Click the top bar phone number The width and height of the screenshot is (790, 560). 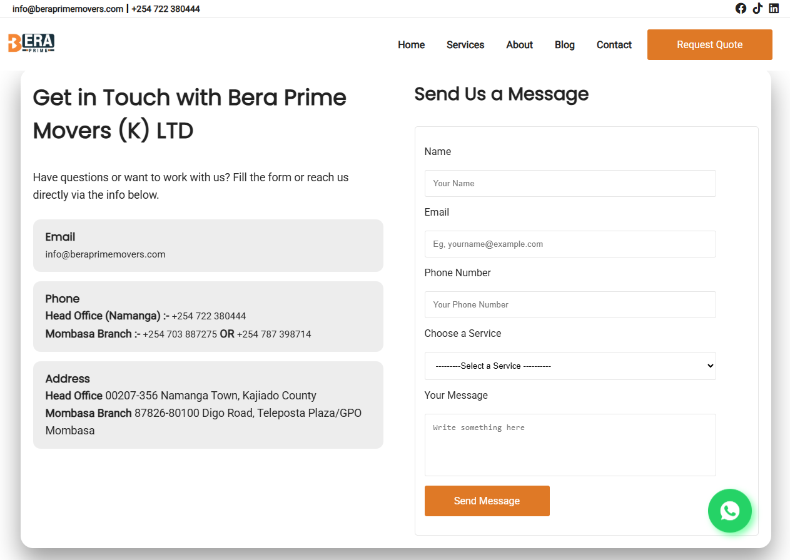pyautogui.click(x=166, y=9)
